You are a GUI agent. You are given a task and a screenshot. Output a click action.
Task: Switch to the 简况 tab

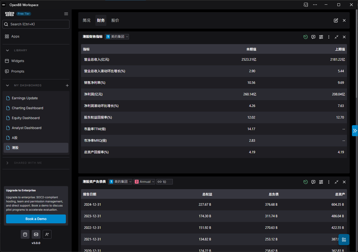[x=87, y=20]
